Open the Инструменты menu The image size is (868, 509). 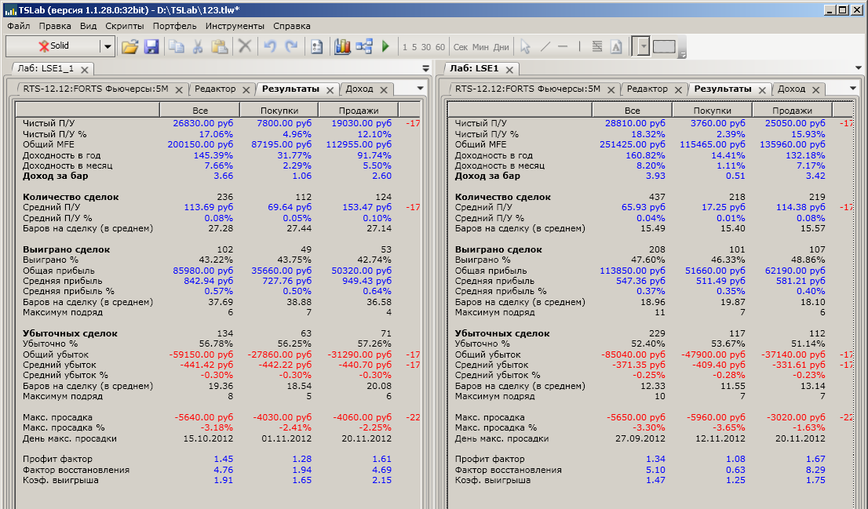tap(235, 26)
